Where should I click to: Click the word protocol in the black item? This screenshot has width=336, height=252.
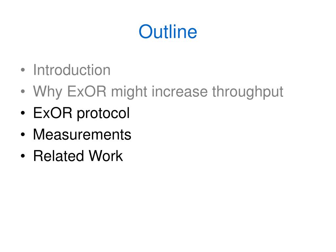point(103,114)
